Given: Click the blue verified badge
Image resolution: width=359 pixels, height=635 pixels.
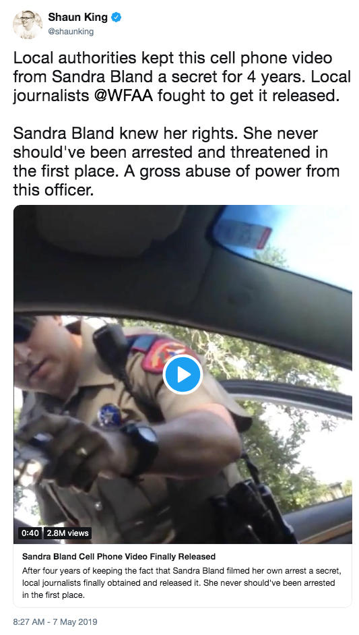Looking at the screenshot, I should 116,18.
